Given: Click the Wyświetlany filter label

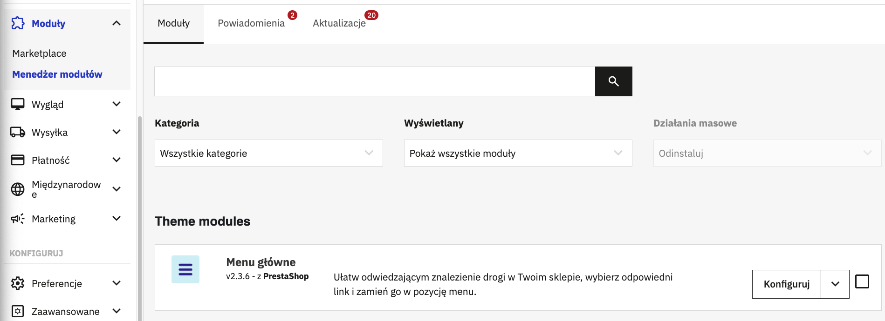Looking at the screenshot, I should click(434, 123).
